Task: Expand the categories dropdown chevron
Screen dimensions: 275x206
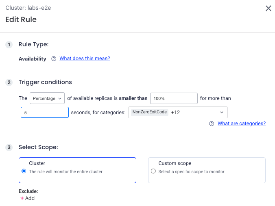Action: (222, 112)
